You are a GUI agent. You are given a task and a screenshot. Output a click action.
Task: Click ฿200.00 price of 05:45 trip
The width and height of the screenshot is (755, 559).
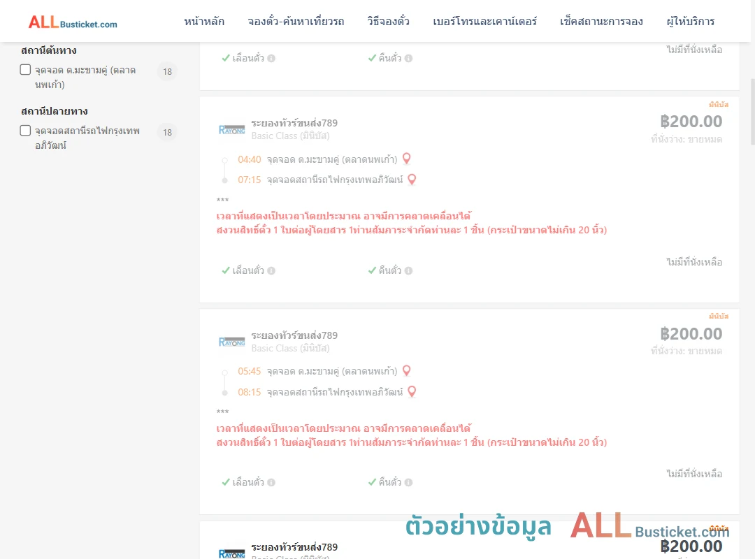(x=691, y=334)
